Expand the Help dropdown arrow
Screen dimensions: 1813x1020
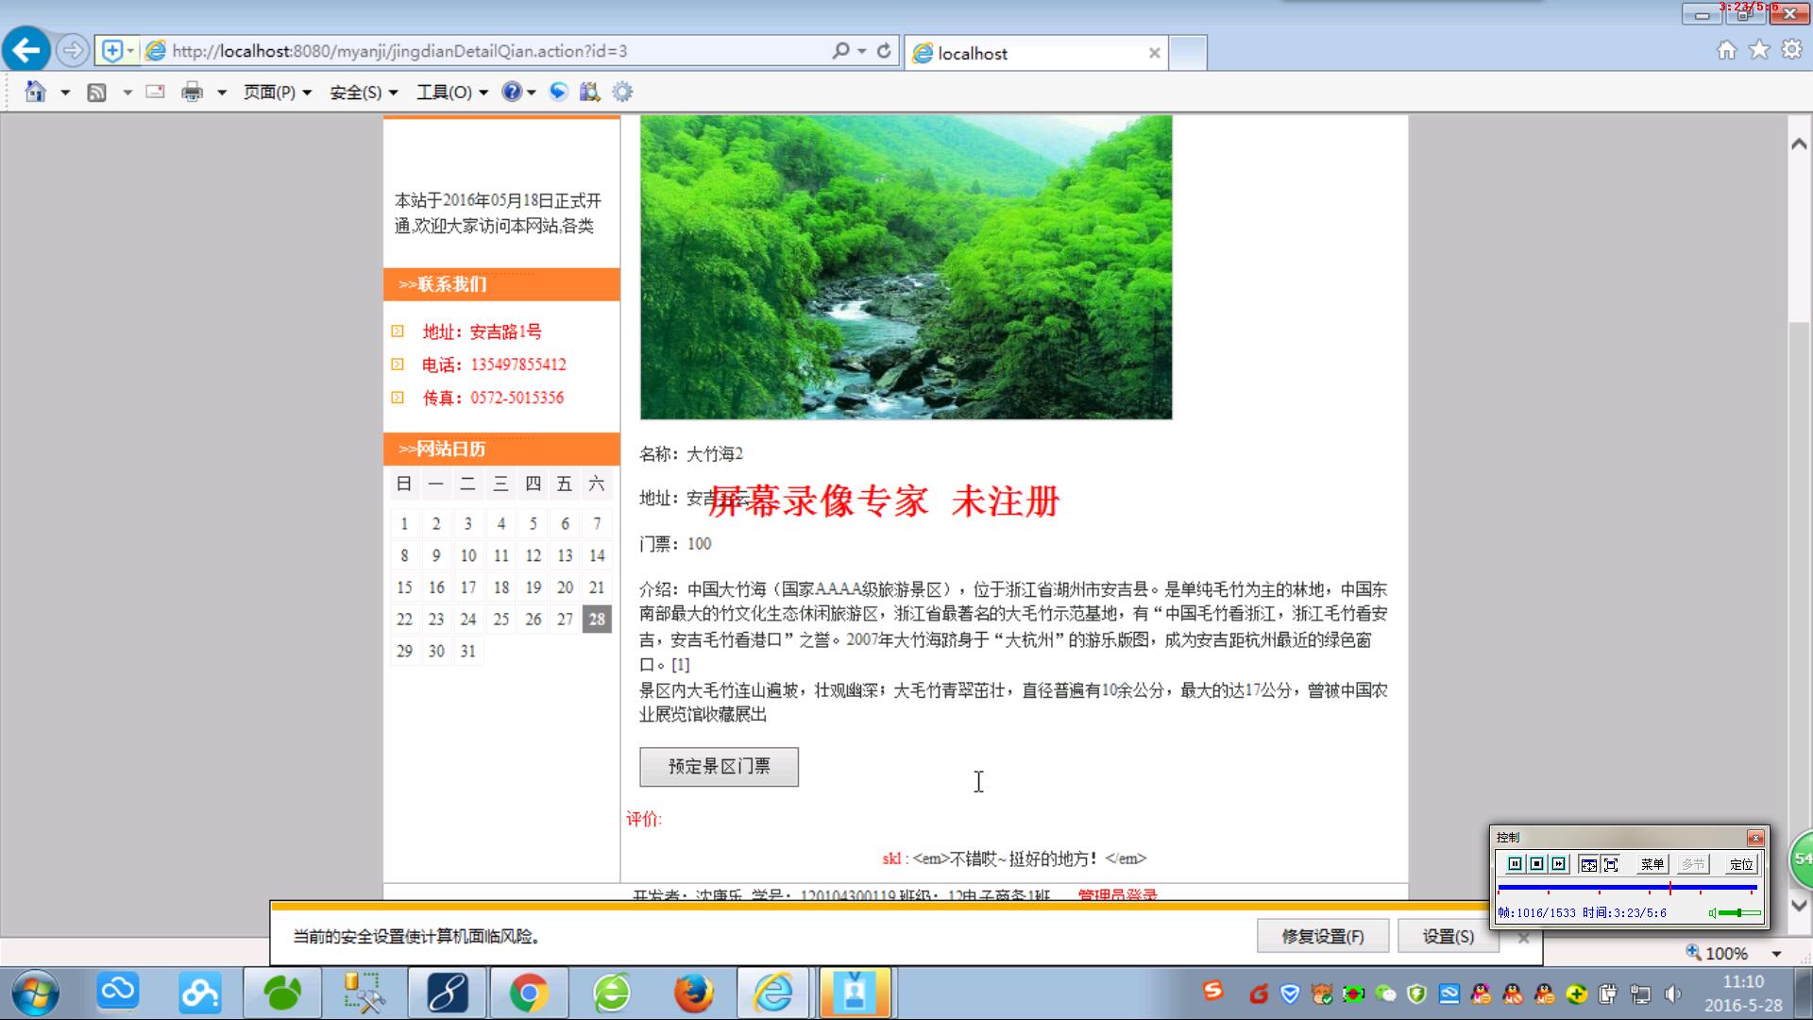point(532,93)
